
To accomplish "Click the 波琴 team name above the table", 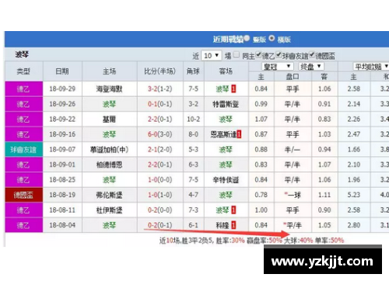I will (22, 54).
